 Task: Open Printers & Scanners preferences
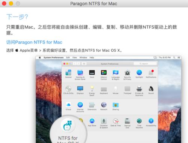139,89
